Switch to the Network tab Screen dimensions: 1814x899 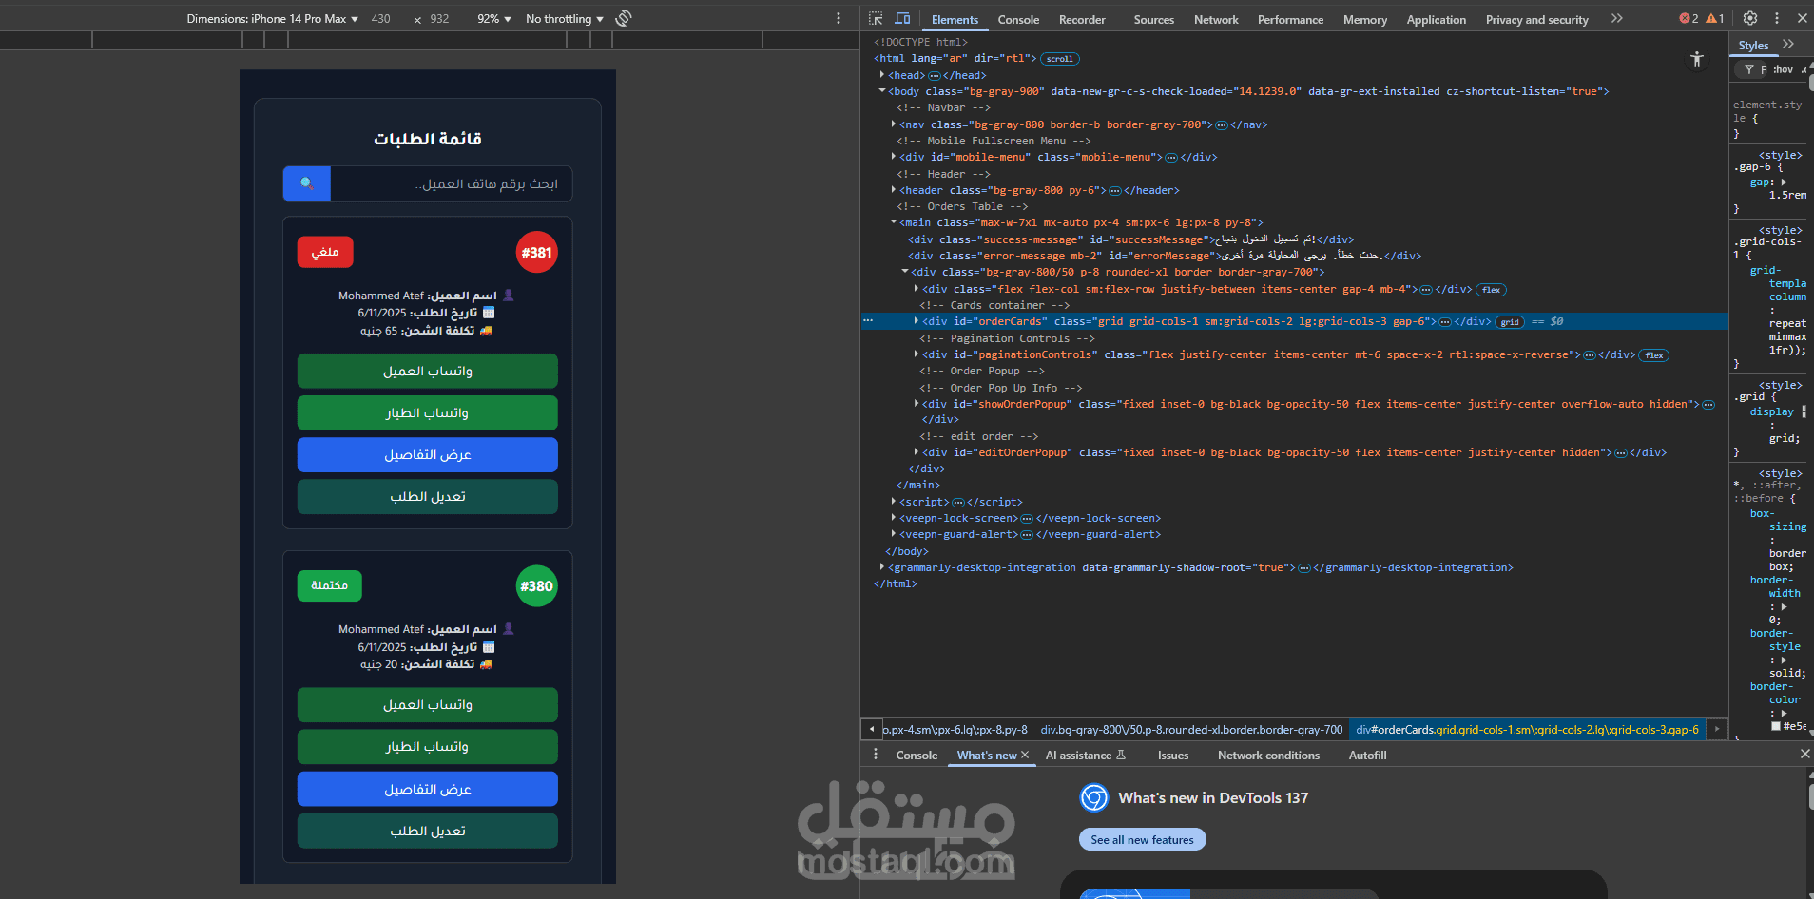pyautogui.click(x=1216, y=19)
